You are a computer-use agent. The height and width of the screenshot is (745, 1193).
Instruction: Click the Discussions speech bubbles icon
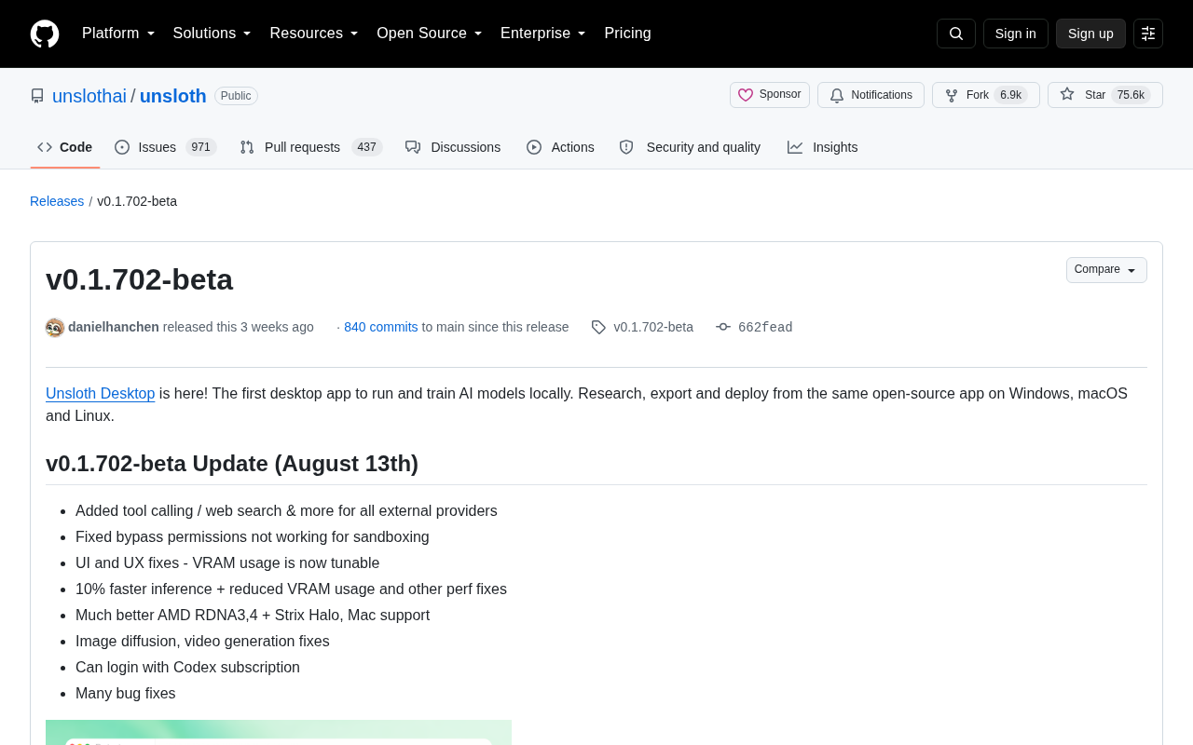click(x=413, y=147)
